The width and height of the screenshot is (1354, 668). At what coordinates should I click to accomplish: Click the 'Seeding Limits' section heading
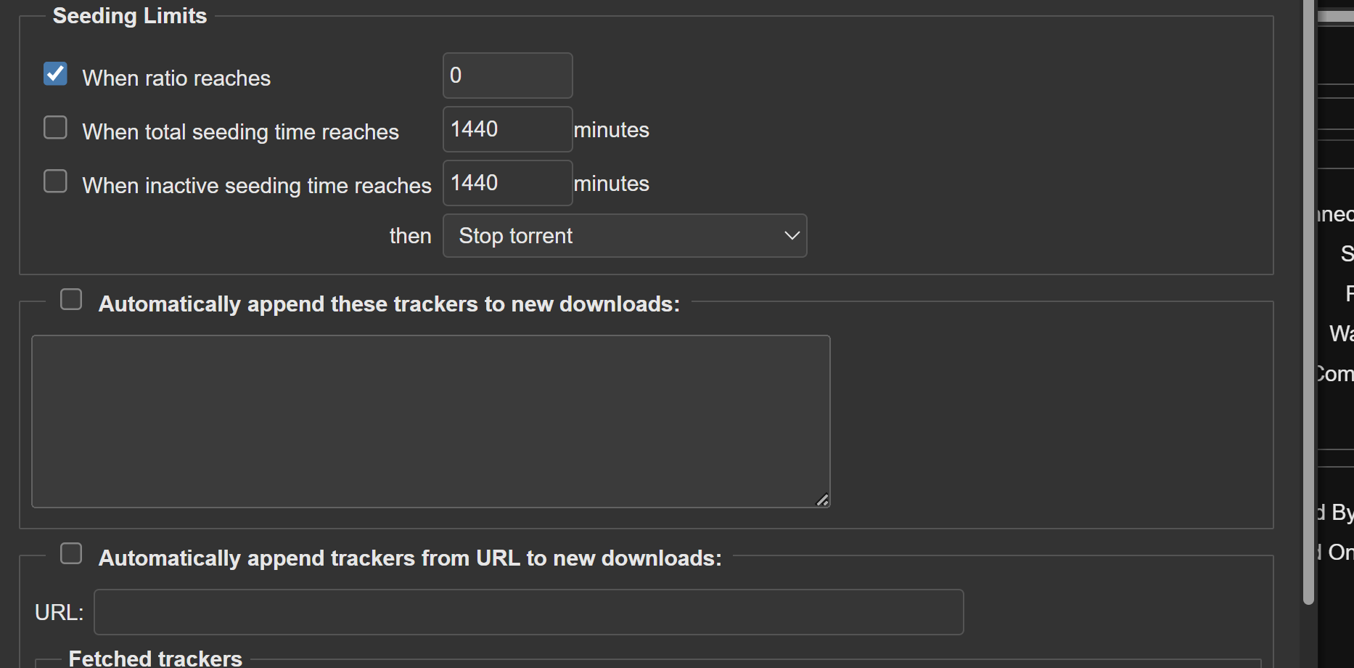[x=130, y=16]
